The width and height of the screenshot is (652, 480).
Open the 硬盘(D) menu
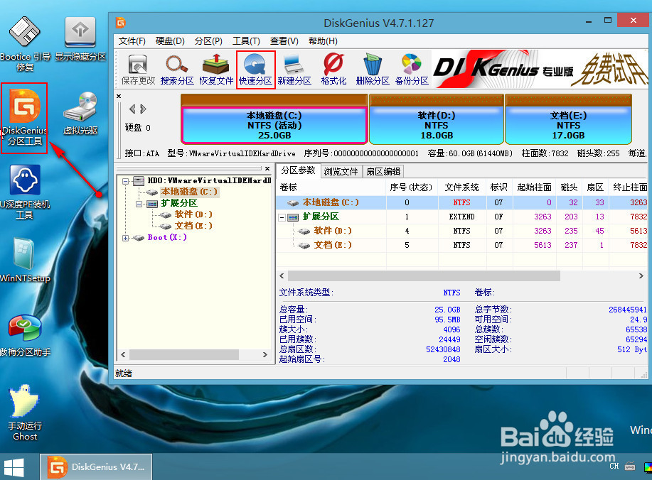(x=170, y=41)
